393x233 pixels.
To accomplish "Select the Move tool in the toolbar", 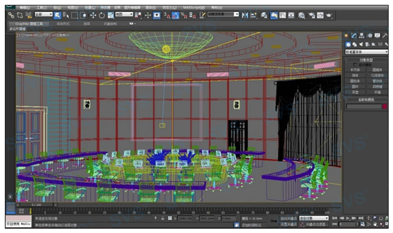I will pos(93,15).
